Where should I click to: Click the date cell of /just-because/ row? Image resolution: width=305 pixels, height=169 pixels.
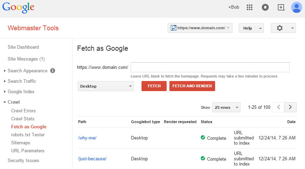[x=277, y=159]
